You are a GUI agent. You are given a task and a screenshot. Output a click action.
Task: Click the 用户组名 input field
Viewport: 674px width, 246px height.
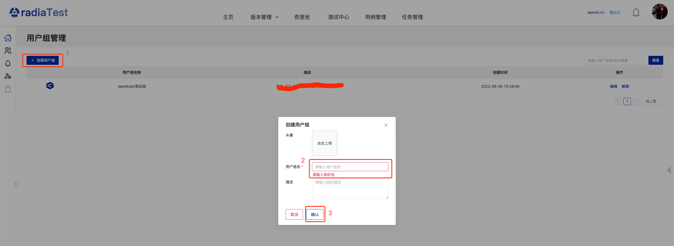coord(350,167)
